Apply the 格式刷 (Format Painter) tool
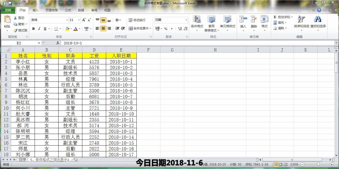 click(20, 31)
